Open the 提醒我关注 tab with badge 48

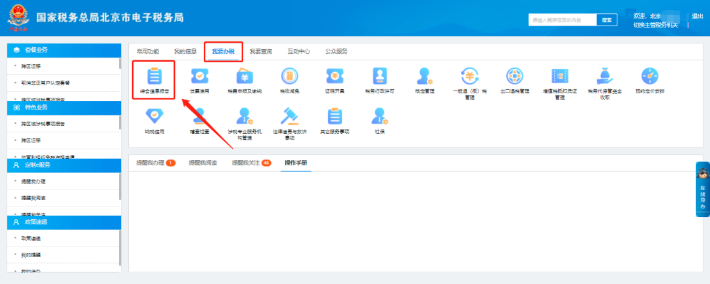[252, 163]
